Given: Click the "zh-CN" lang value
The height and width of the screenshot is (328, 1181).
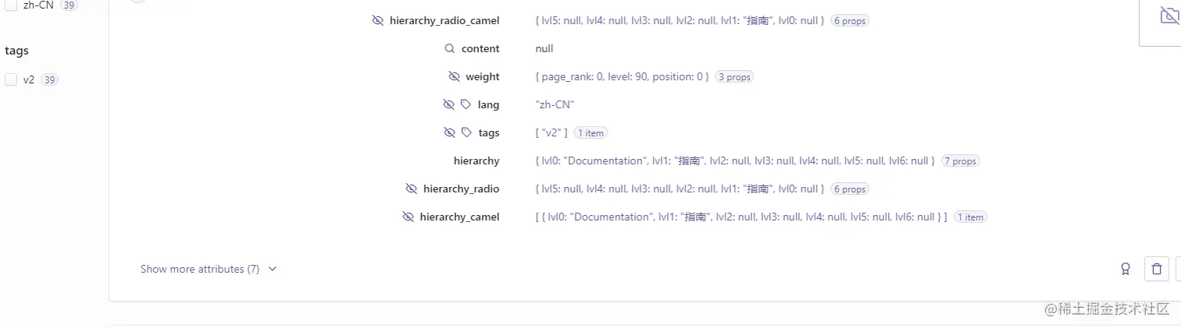Looking at the screenshot, I should (x=555, y=104).
